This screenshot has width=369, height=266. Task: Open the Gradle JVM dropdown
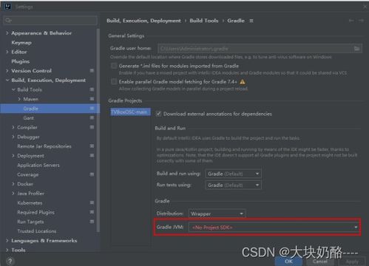pyautogui.click(x=274, y=228)
